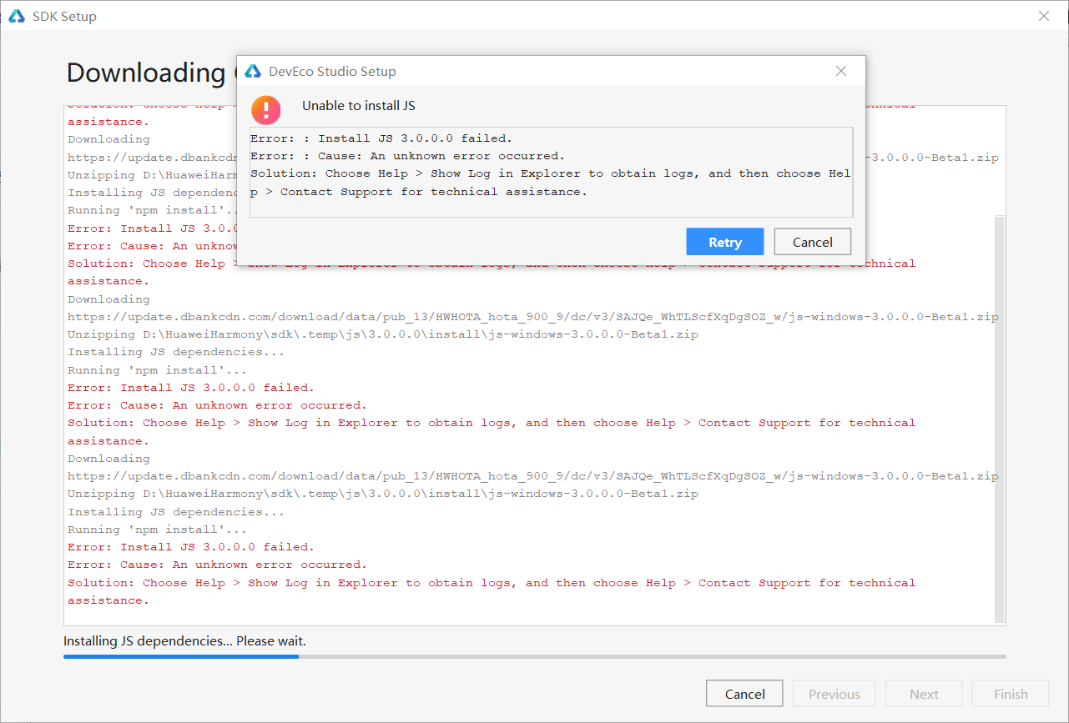Screen dimensions: 1069x723
Task: Click the Previous navigation button
Action: click(x=834, y=693)
